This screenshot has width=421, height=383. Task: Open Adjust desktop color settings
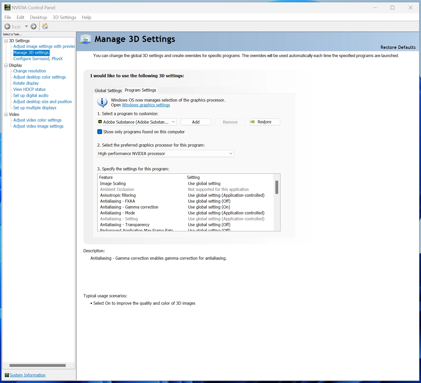(40, 77)
